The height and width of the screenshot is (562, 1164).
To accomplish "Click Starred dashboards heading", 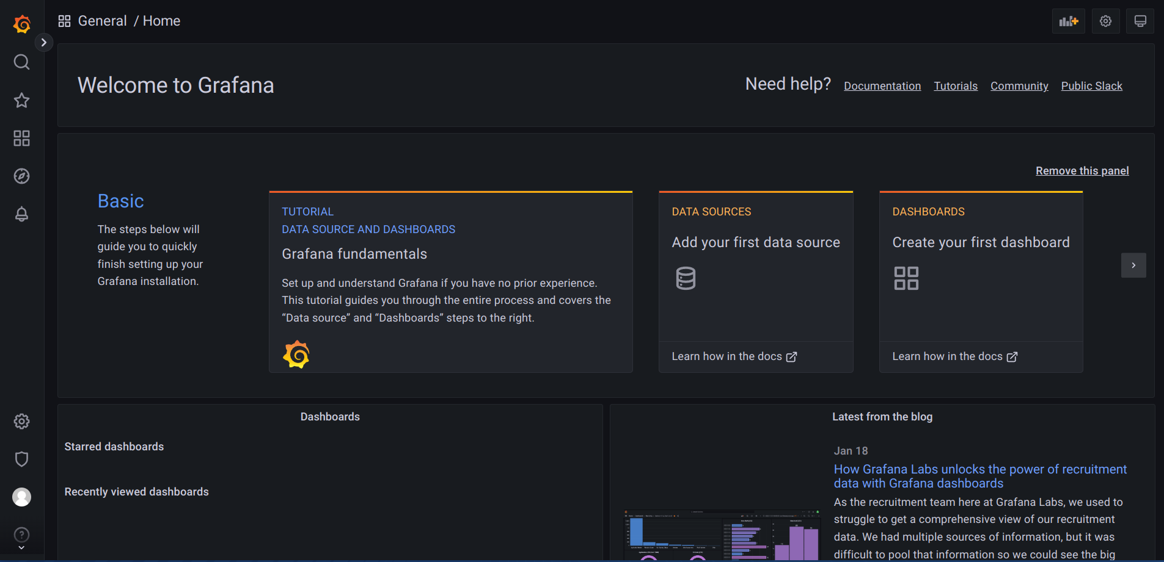I will (x=114, y=447).
